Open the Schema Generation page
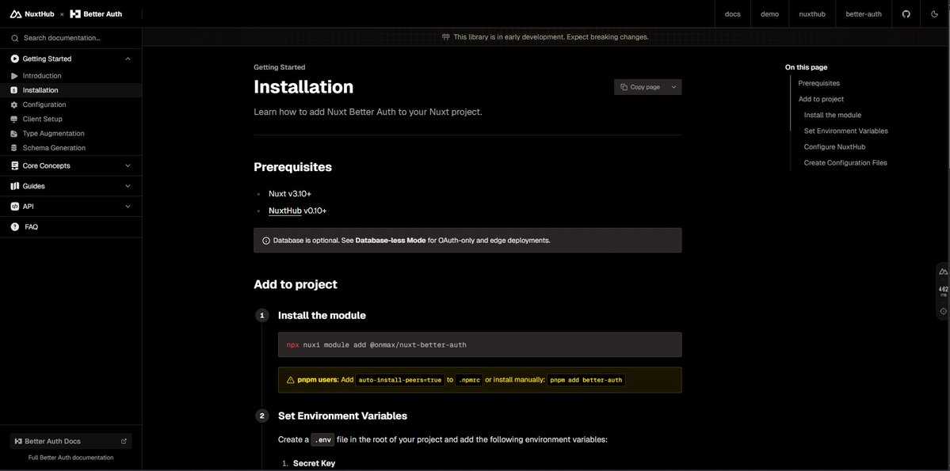Viewport: 950px width, 471px height. (x=71, y=148)
